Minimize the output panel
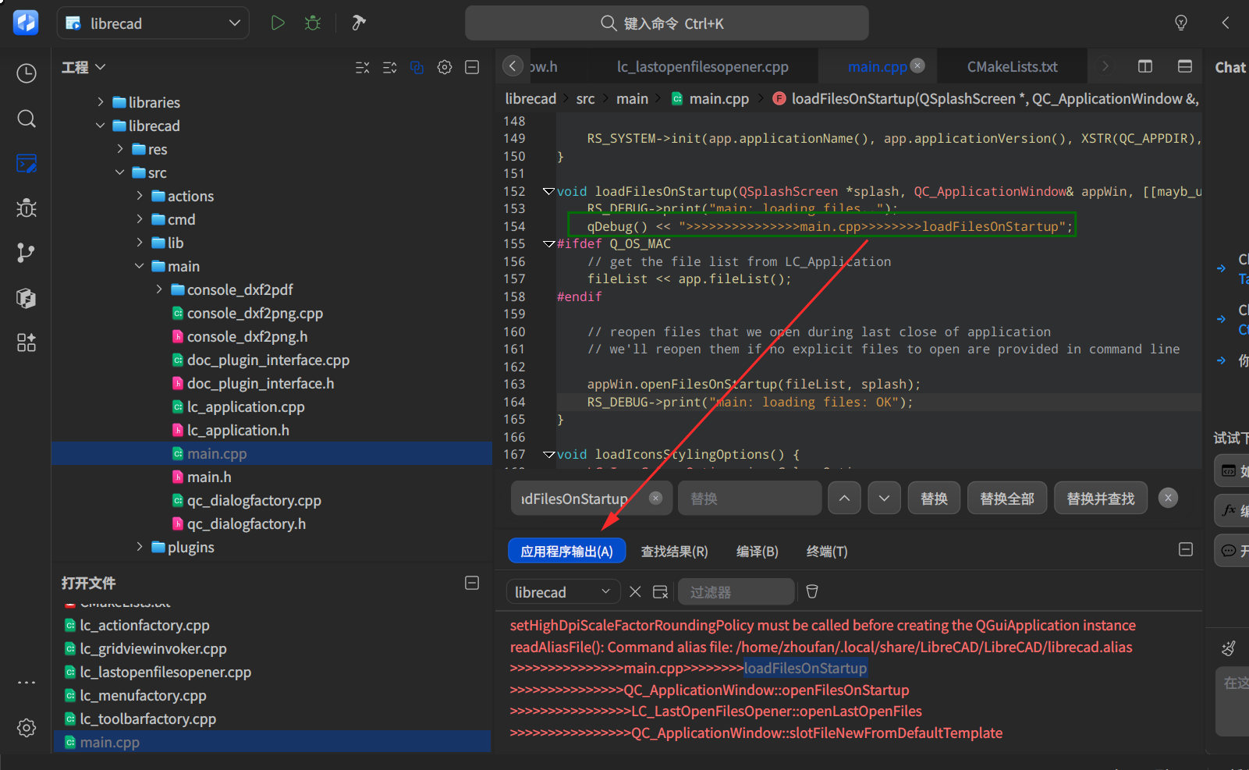This screenshot has width=1249, height=770. point(1186,550)
